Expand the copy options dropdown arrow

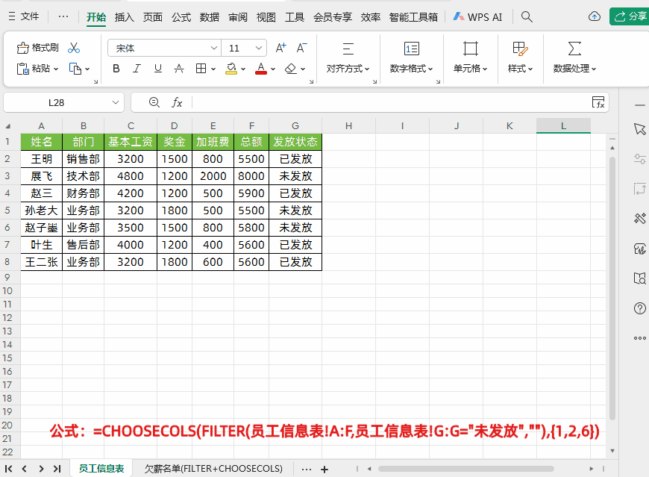(87, 69)
